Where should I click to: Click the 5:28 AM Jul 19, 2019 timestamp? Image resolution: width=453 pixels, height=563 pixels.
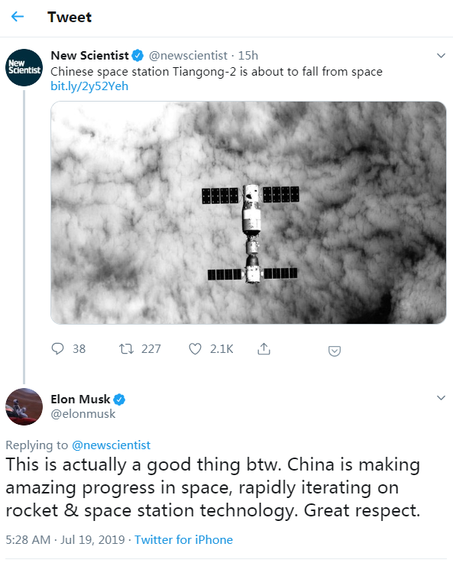pyautogui.click(x=65, y=539)
